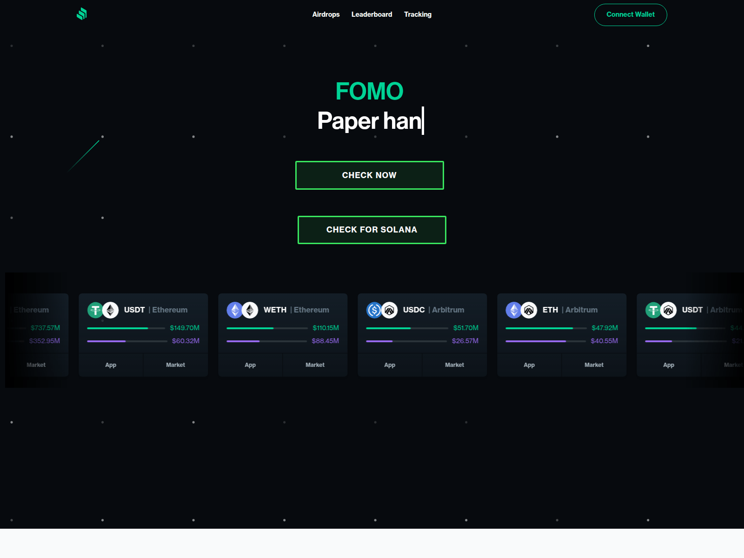
Task: Click the Arbitrum chain icon on ETH card
Action: tap(529, 310)
